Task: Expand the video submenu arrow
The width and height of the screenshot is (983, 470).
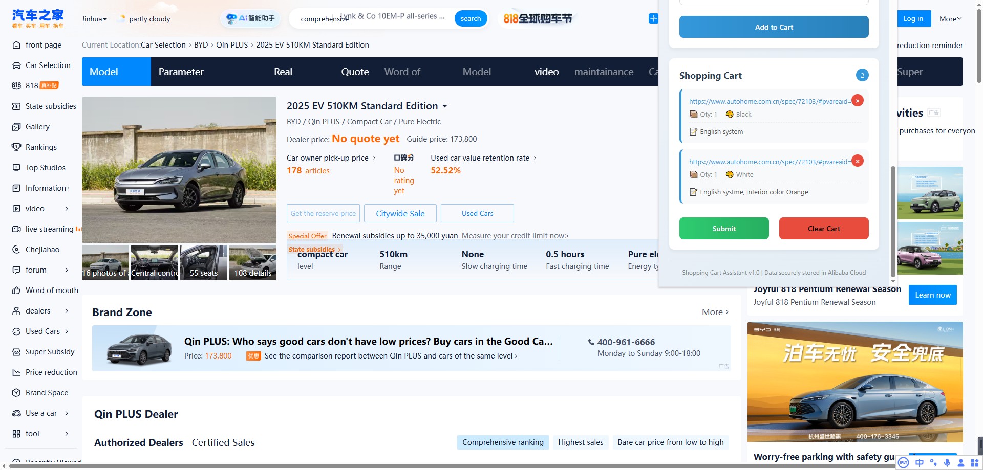Action: [67, 209]
